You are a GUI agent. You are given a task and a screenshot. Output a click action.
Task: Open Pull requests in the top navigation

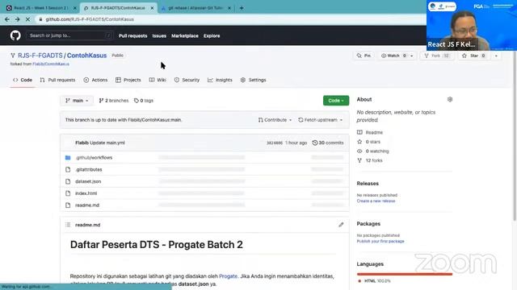coord(132,35)
